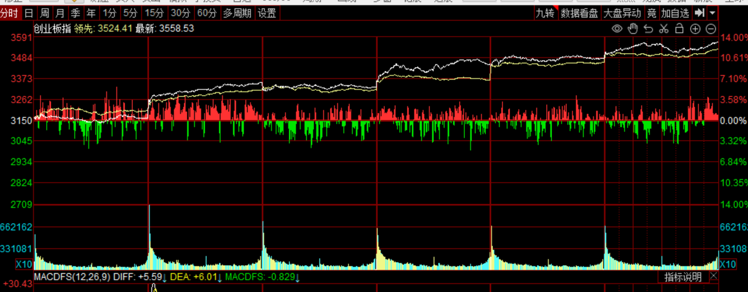Click the undo arrow icon
Screen dimensions: 748x292
pyautogui.click(x=648, y=29)
